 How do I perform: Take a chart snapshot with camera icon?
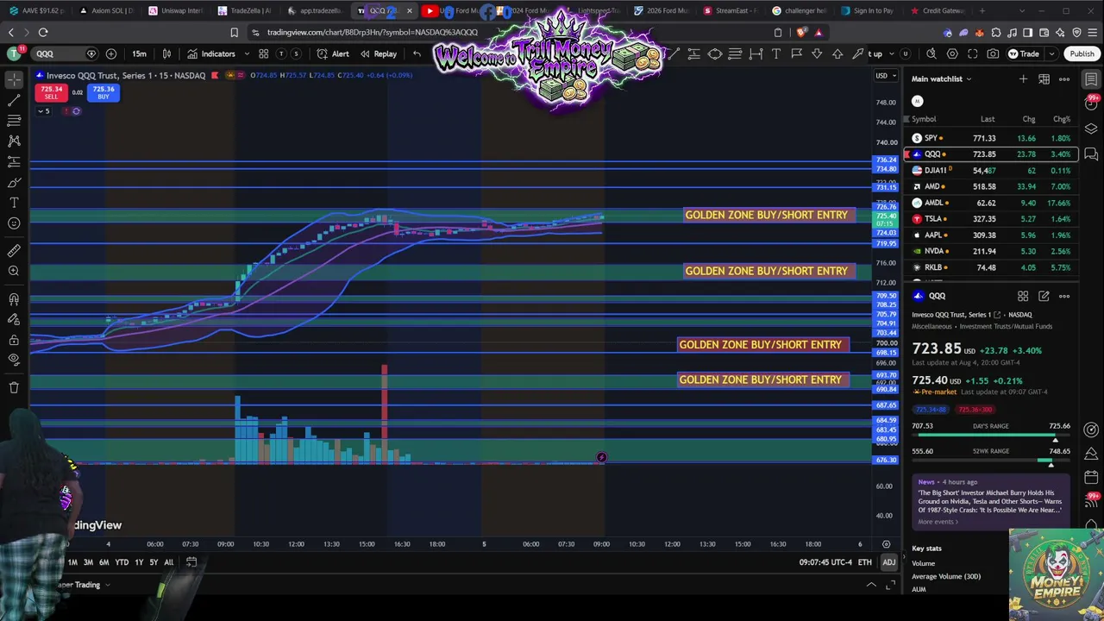(993, 53)
